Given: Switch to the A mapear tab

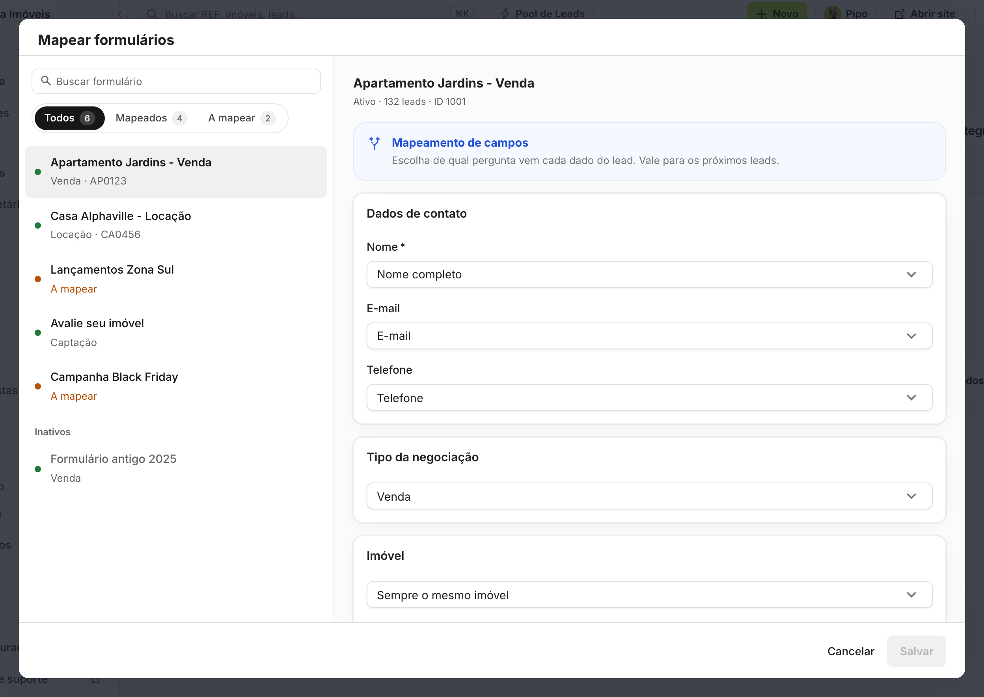Looking at the screenshot, I should point(241,118).
